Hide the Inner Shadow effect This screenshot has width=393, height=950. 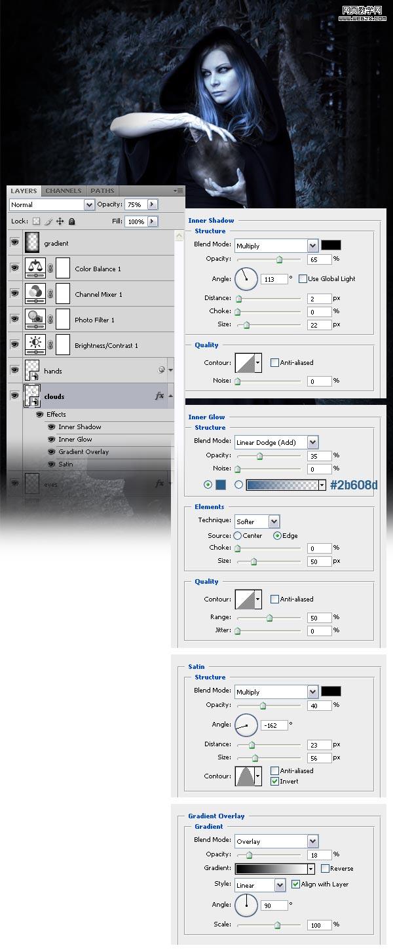coord(52,427)
